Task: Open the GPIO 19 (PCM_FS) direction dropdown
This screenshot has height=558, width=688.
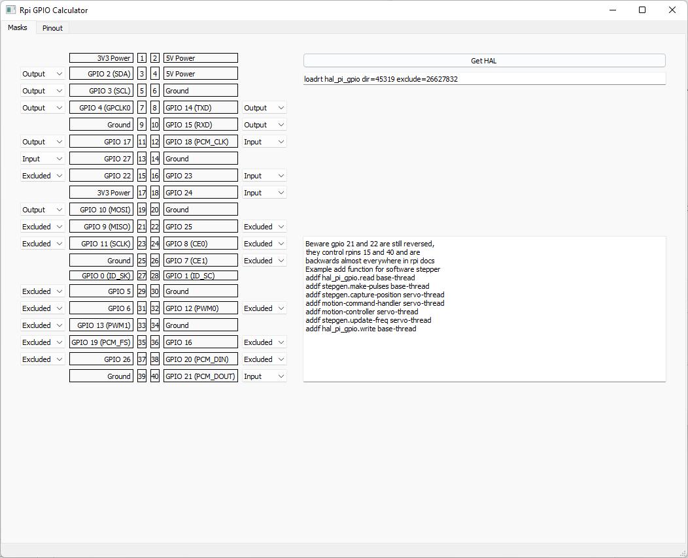Action: 43,342
